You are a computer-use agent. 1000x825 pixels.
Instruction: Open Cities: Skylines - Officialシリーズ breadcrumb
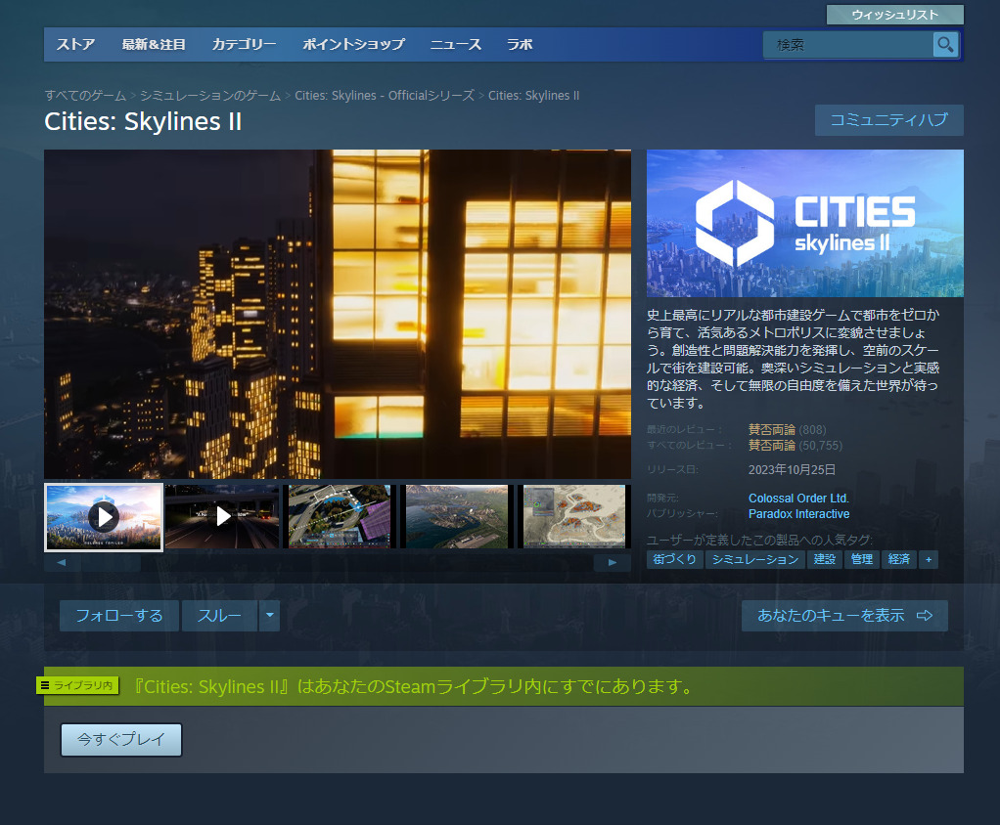click(385, 96)
